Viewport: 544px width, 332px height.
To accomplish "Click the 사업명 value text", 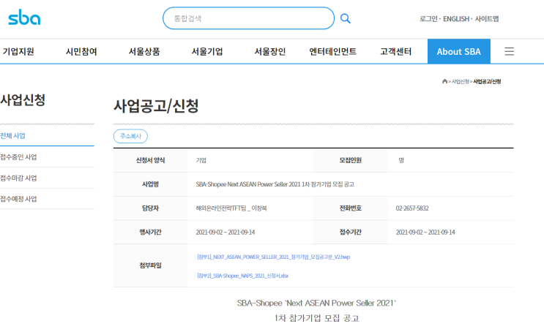I will click(x=275, y=184).
